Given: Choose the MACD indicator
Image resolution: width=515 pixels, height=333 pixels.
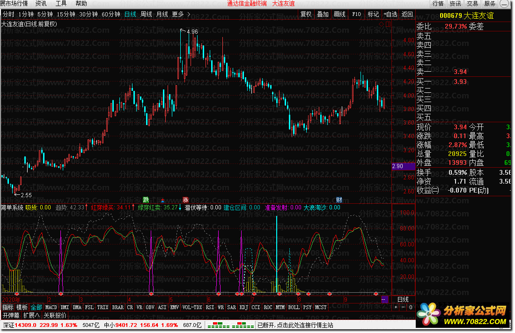Looking at the screenshot, I should [51, 307].
